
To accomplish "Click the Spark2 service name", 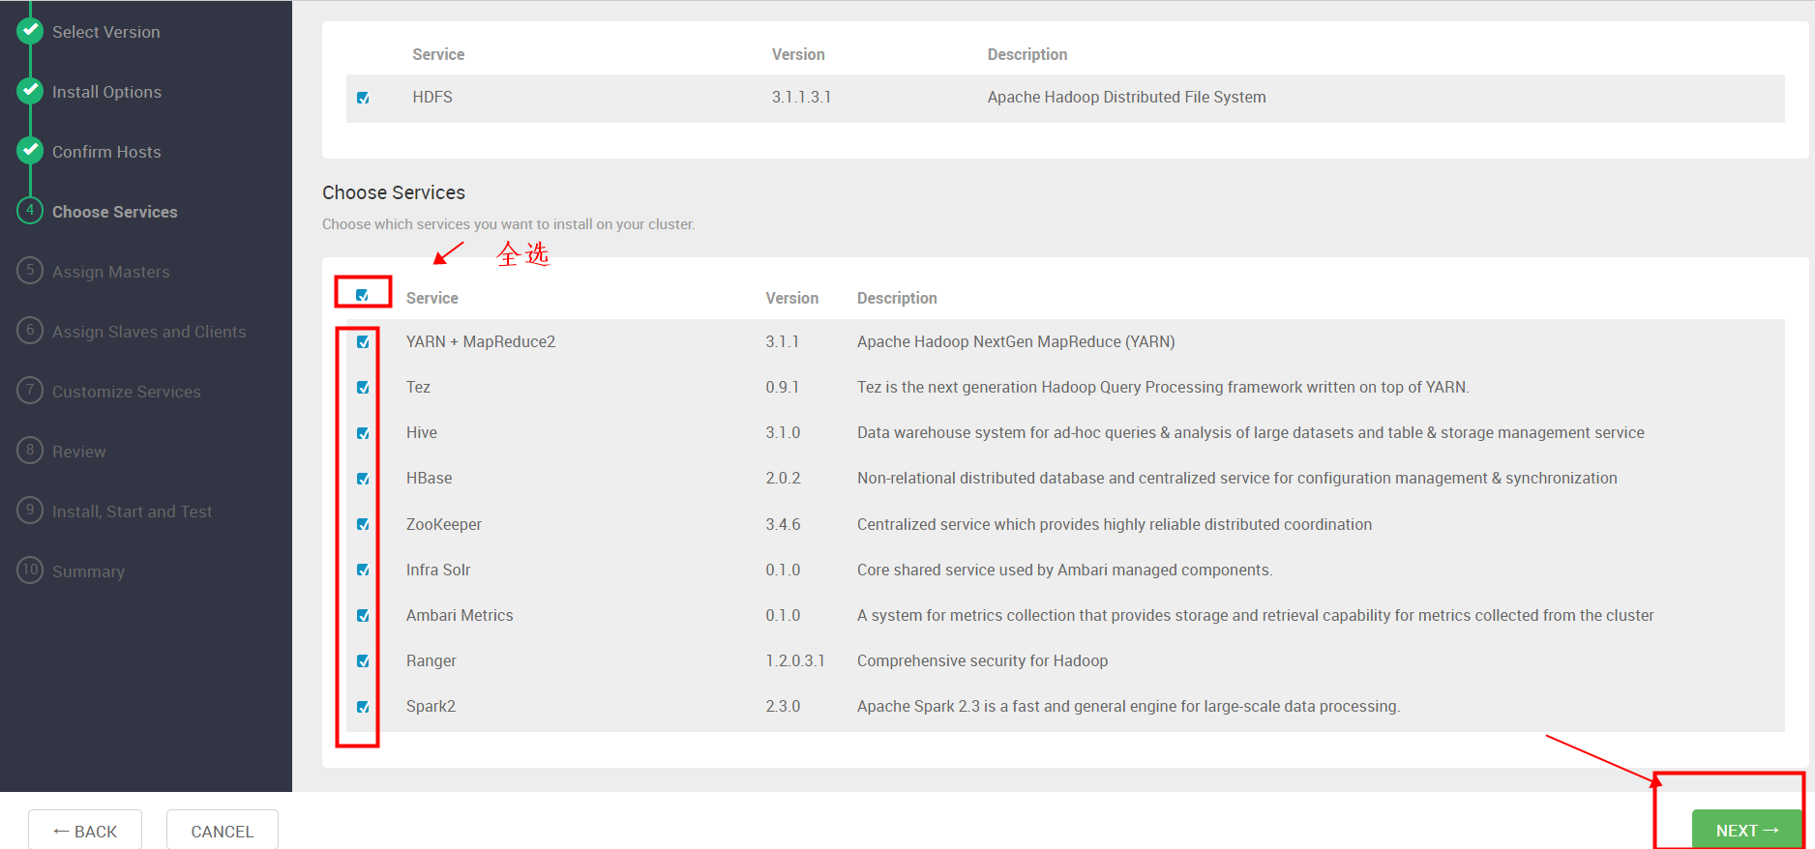I will tap(431, 706).
